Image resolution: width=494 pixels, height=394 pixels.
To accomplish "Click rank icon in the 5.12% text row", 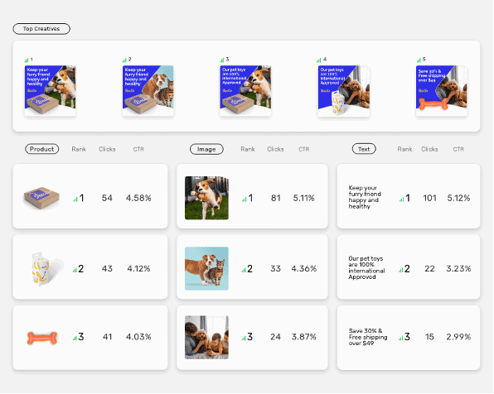I will 401,199.
